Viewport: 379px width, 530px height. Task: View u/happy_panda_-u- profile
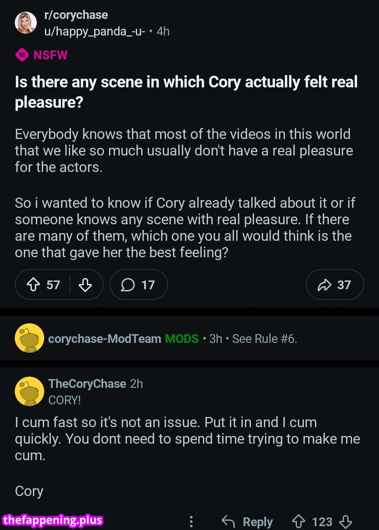pyautogui.click(x=94, y=31)
